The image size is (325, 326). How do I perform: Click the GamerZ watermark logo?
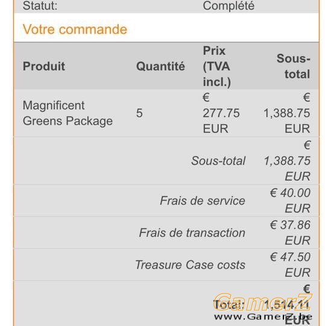pyautogui.click(x=263, y=302)
